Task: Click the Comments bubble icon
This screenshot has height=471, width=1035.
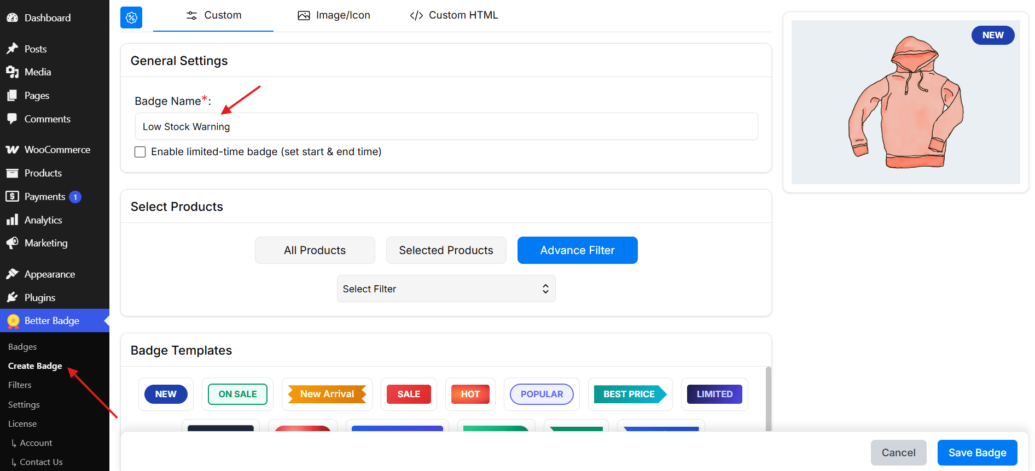Action: click(12, 119)
